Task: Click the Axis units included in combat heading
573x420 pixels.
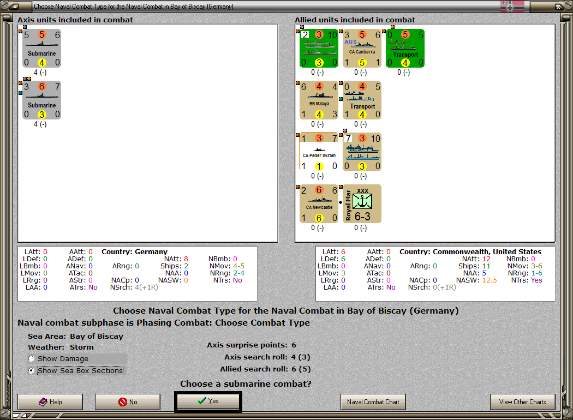Action: [75, 20]
